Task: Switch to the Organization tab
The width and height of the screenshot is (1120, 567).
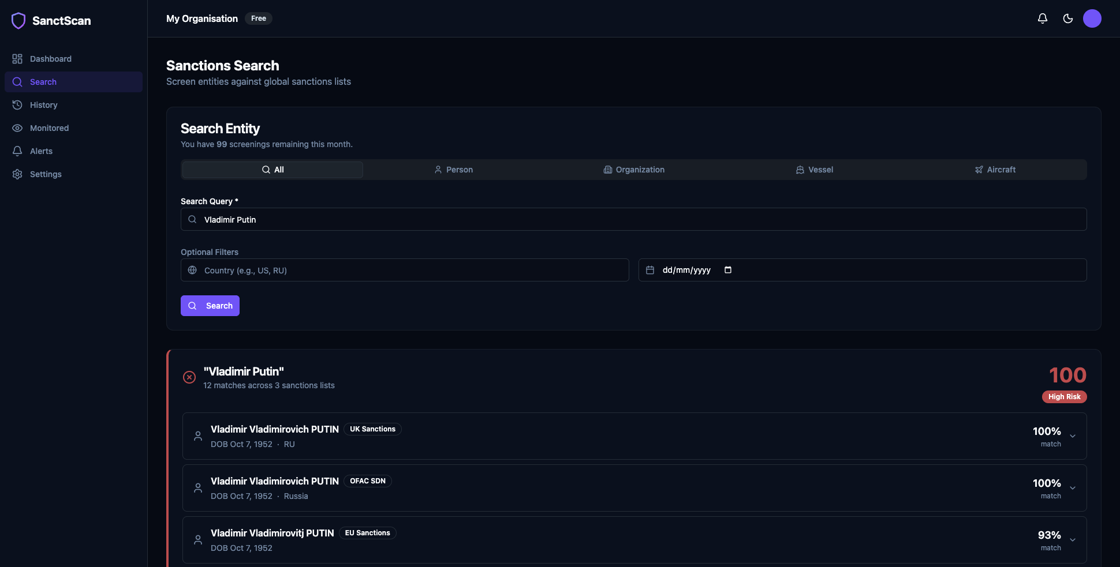Action: click(x=634, y=170)
